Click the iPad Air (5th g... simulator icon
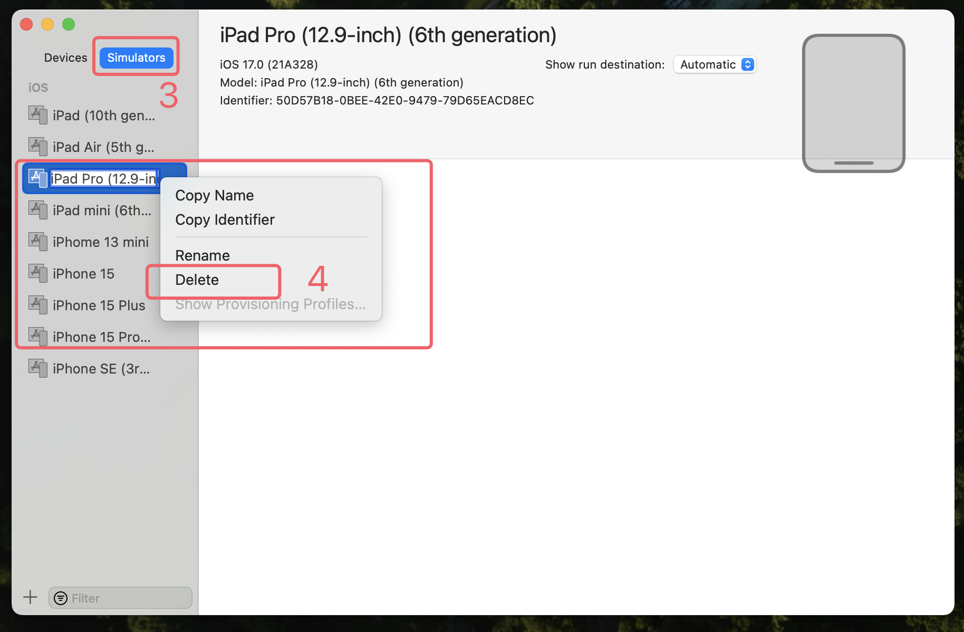Image resolution: width=964 pixels, height=632 pixels. pyautogui.click(x=38, y=146)
